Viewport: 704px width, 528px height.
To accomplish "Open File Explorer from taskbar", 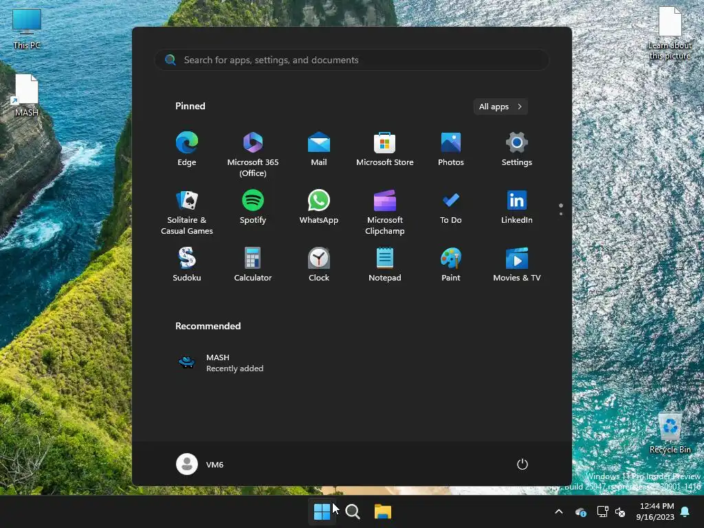I will [383, 511].
